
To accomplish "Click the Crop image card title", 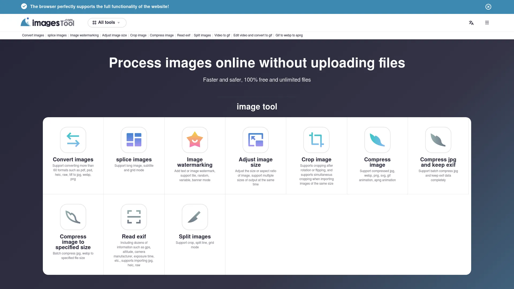I will [x=316, y=159].
